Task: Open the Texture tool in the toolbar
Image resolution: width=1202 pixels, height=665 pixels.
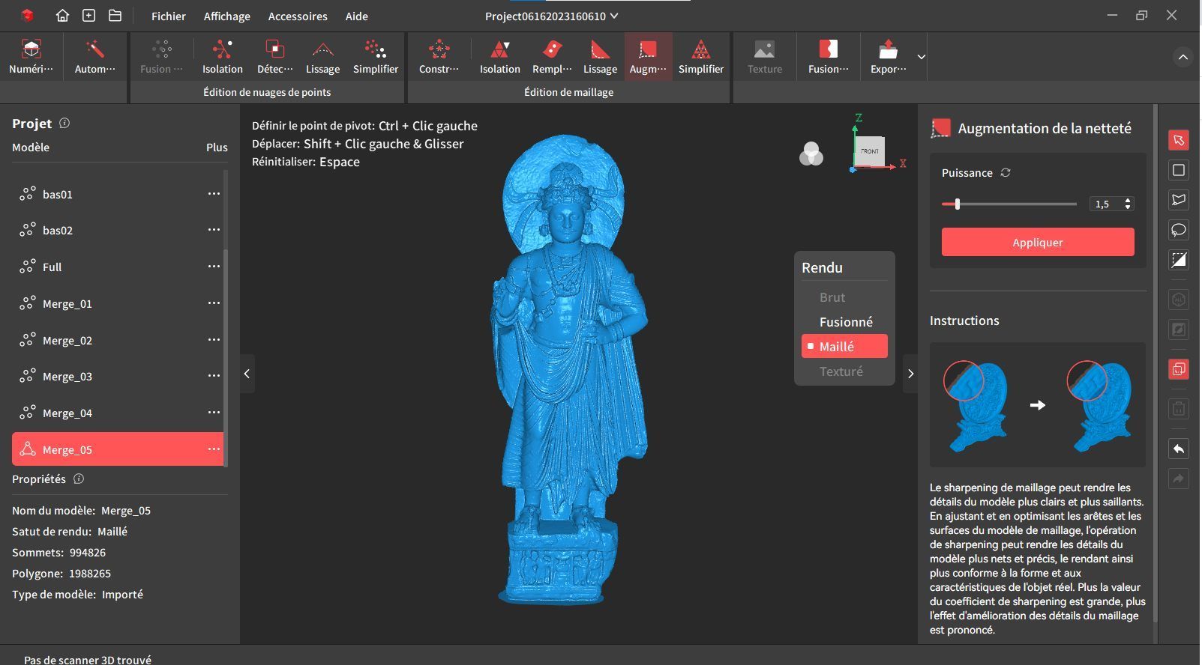Action: pyautogui.click(x=764, y=57)
